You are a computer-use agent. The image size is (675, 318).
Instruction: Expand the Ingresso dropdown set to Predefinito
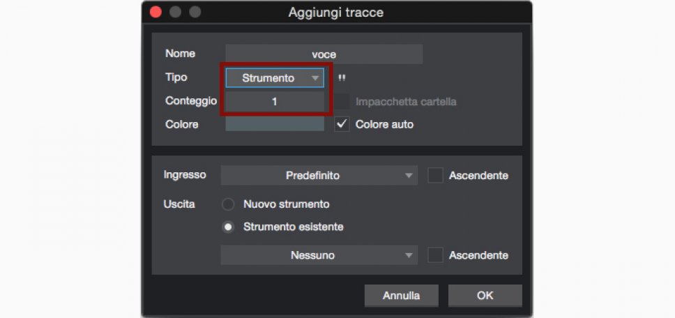click(x=319, y=176)
